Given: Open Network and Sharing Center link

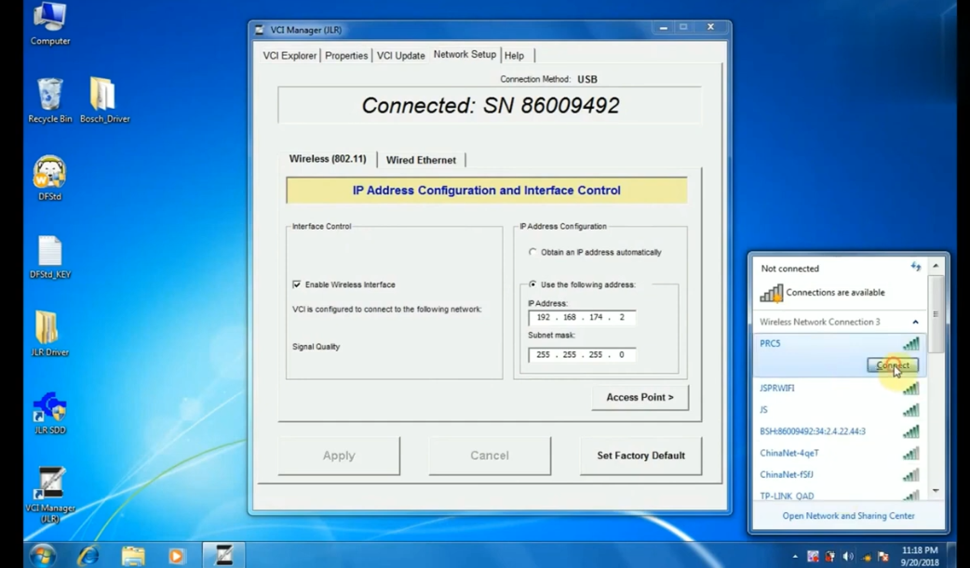Looking at the screenshot, I should point(848,515).
